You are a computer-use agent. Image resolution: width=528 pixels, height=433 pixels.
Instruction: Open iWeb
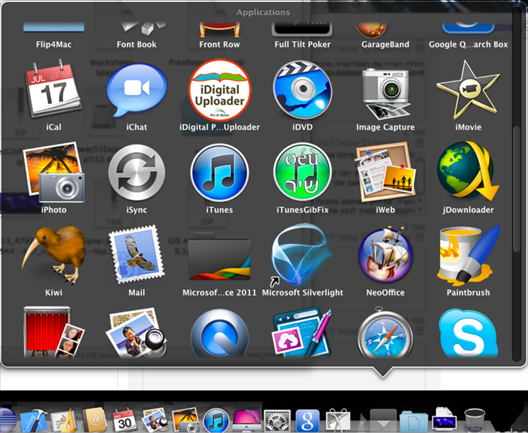point(385,172)
